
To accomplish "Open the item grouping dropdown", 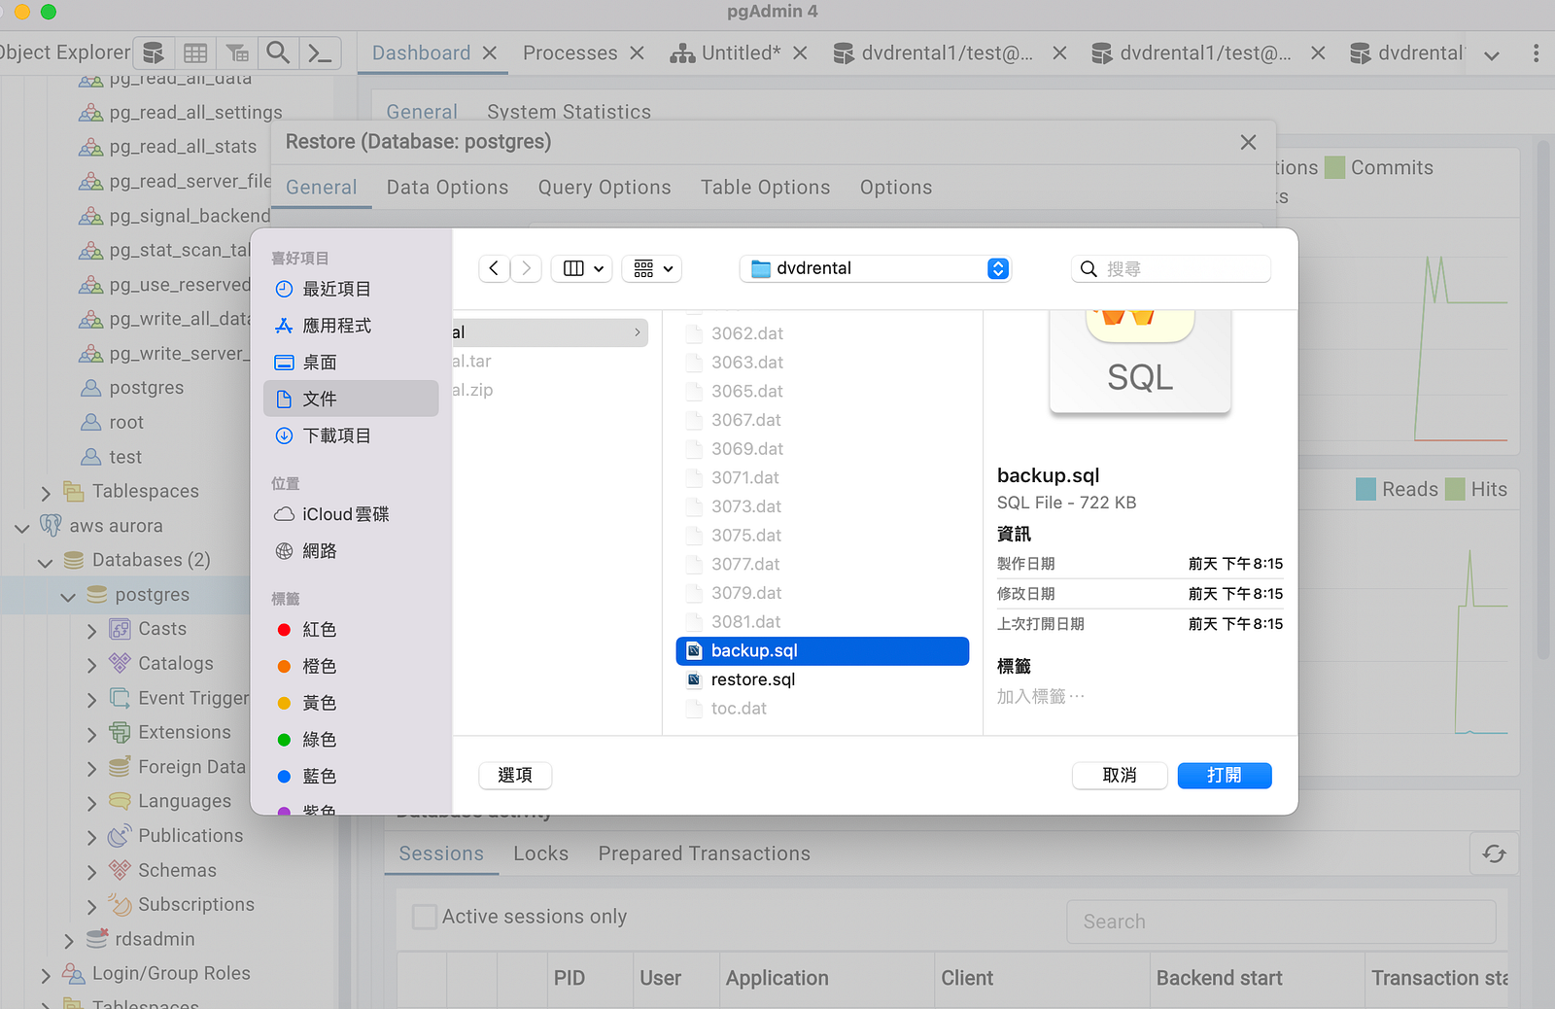I will point(652,268).
